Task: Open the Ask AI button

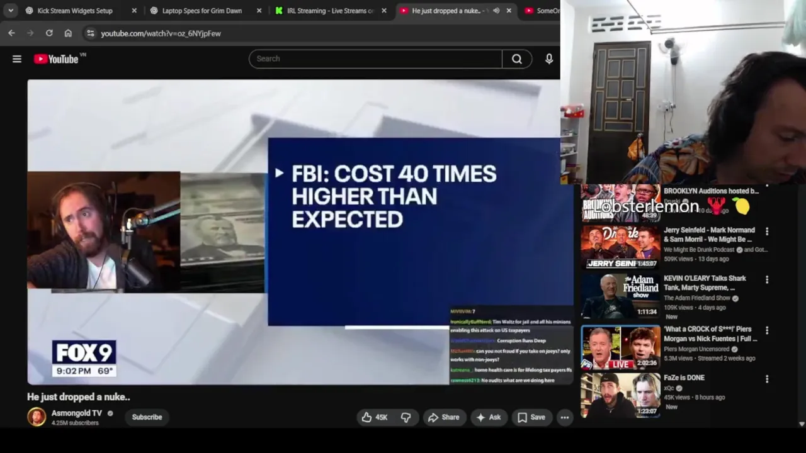Action: (x=489, y=417)
